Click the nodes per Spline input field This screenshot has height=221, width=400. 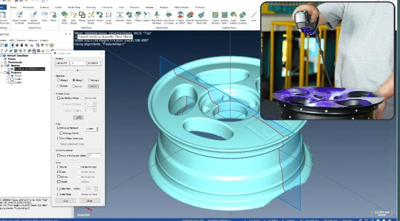coord(94,156)
